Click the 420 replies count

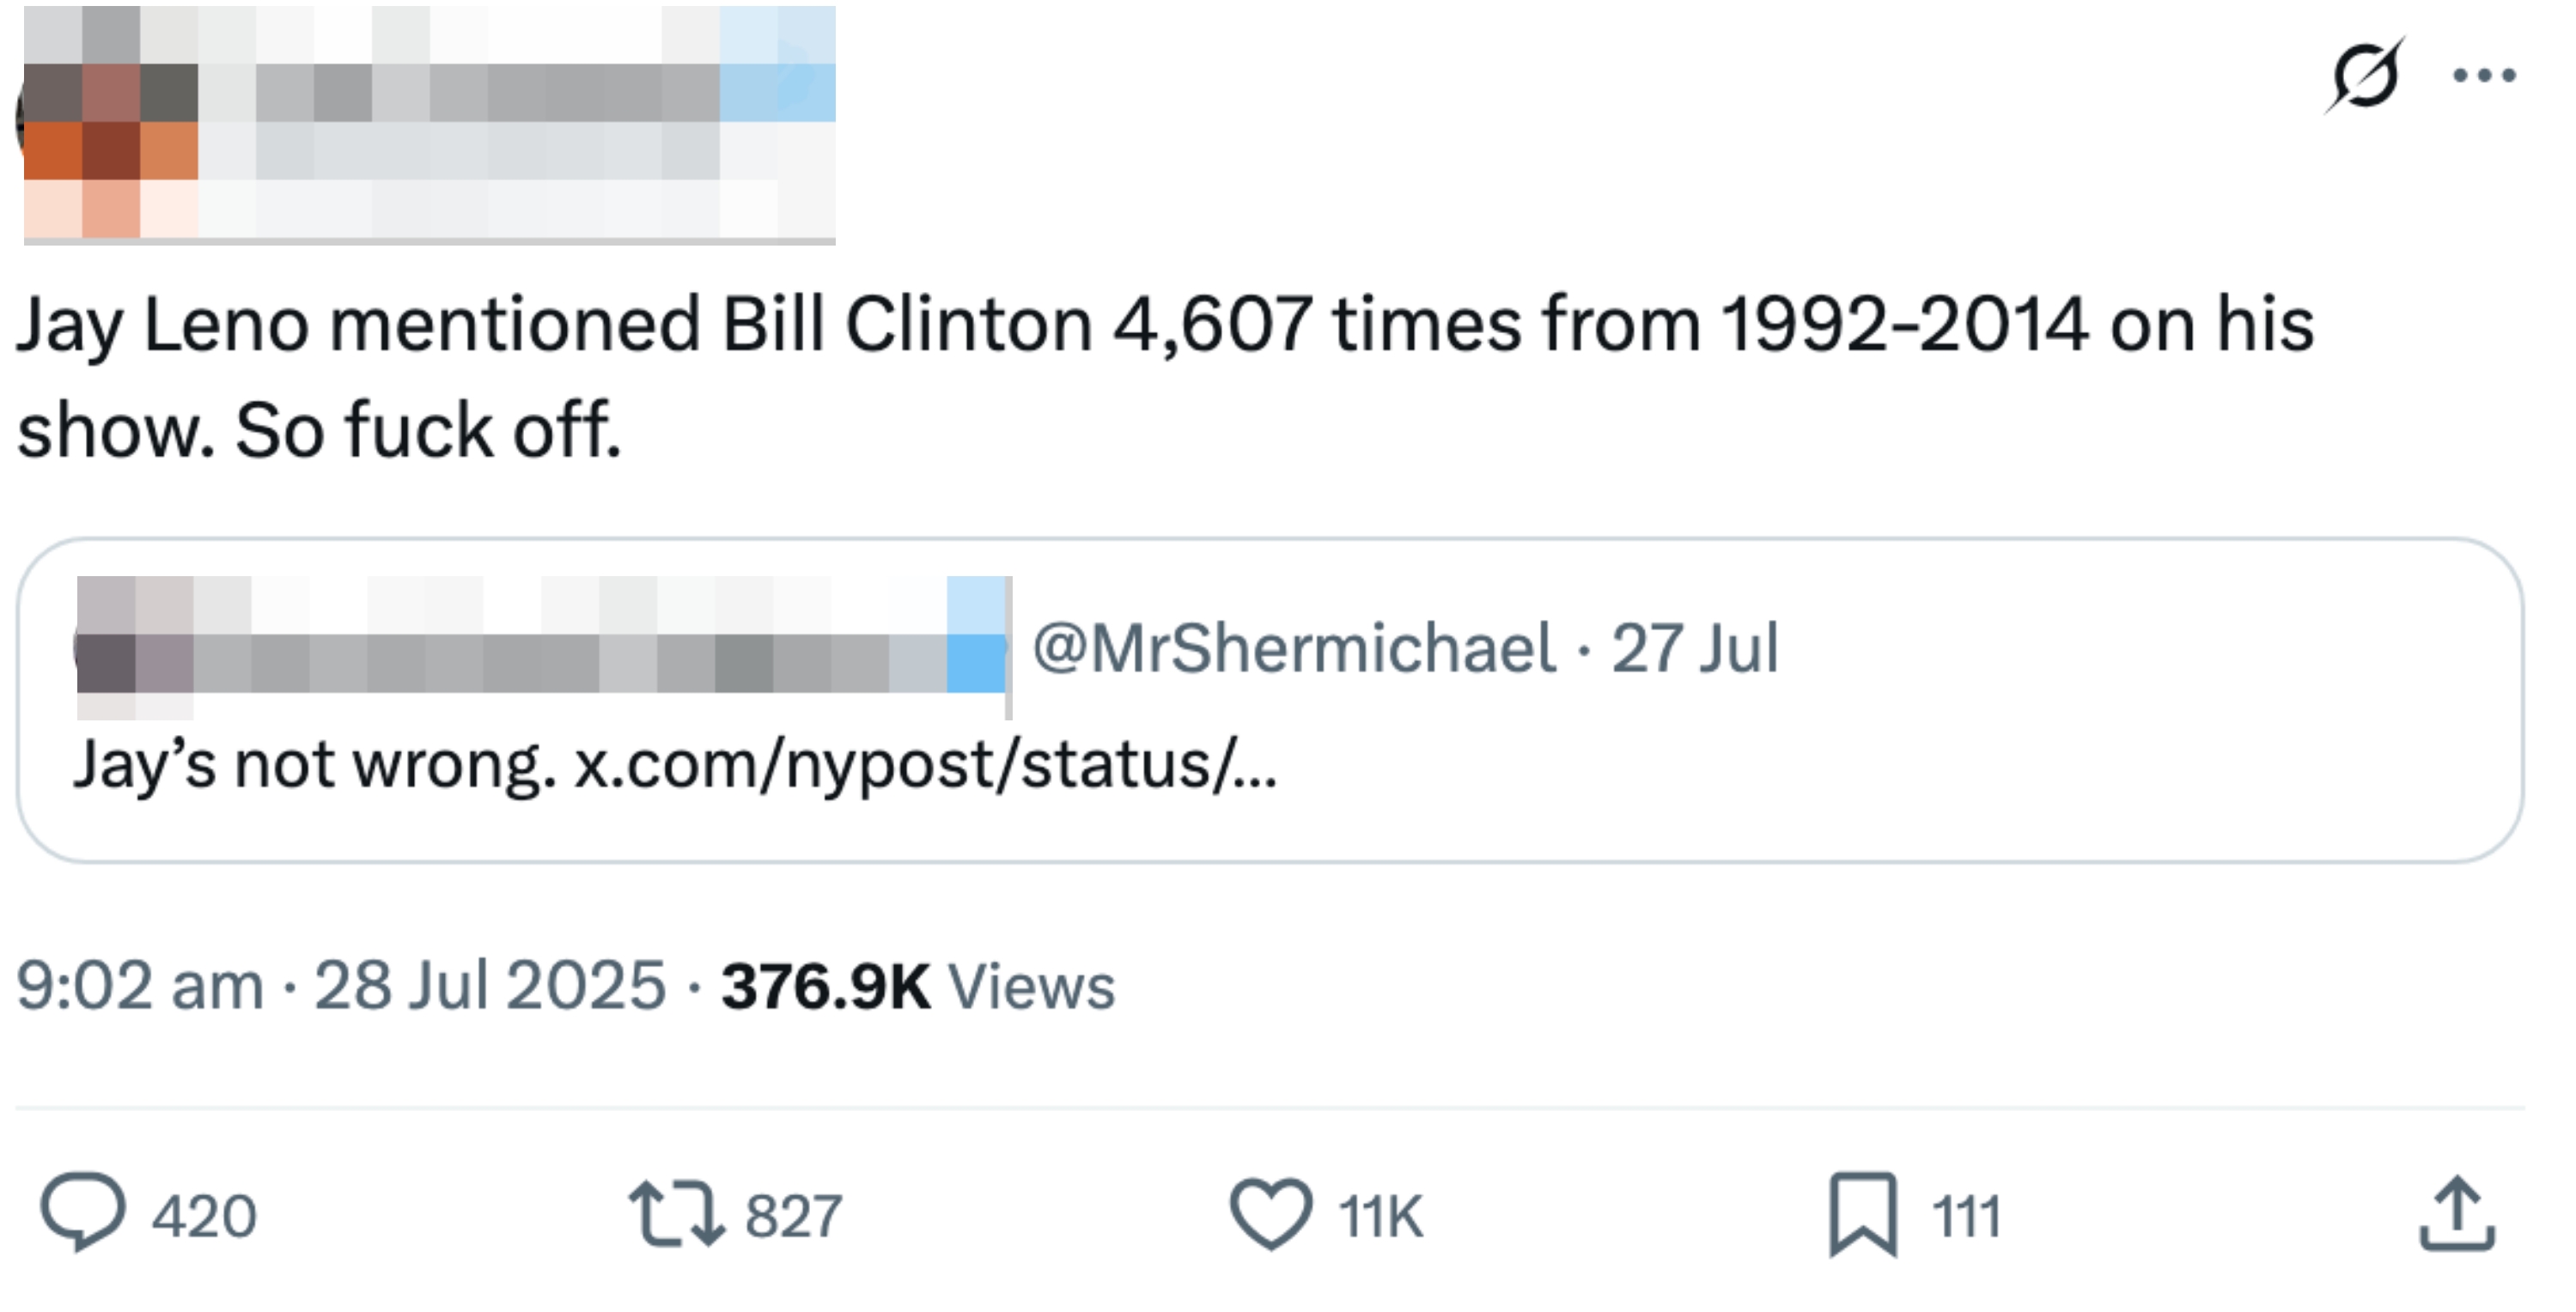click(x=204, y=1216)
